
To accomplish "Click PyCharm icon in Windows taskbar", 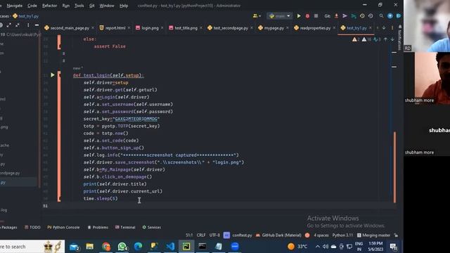I will point(186,247).
